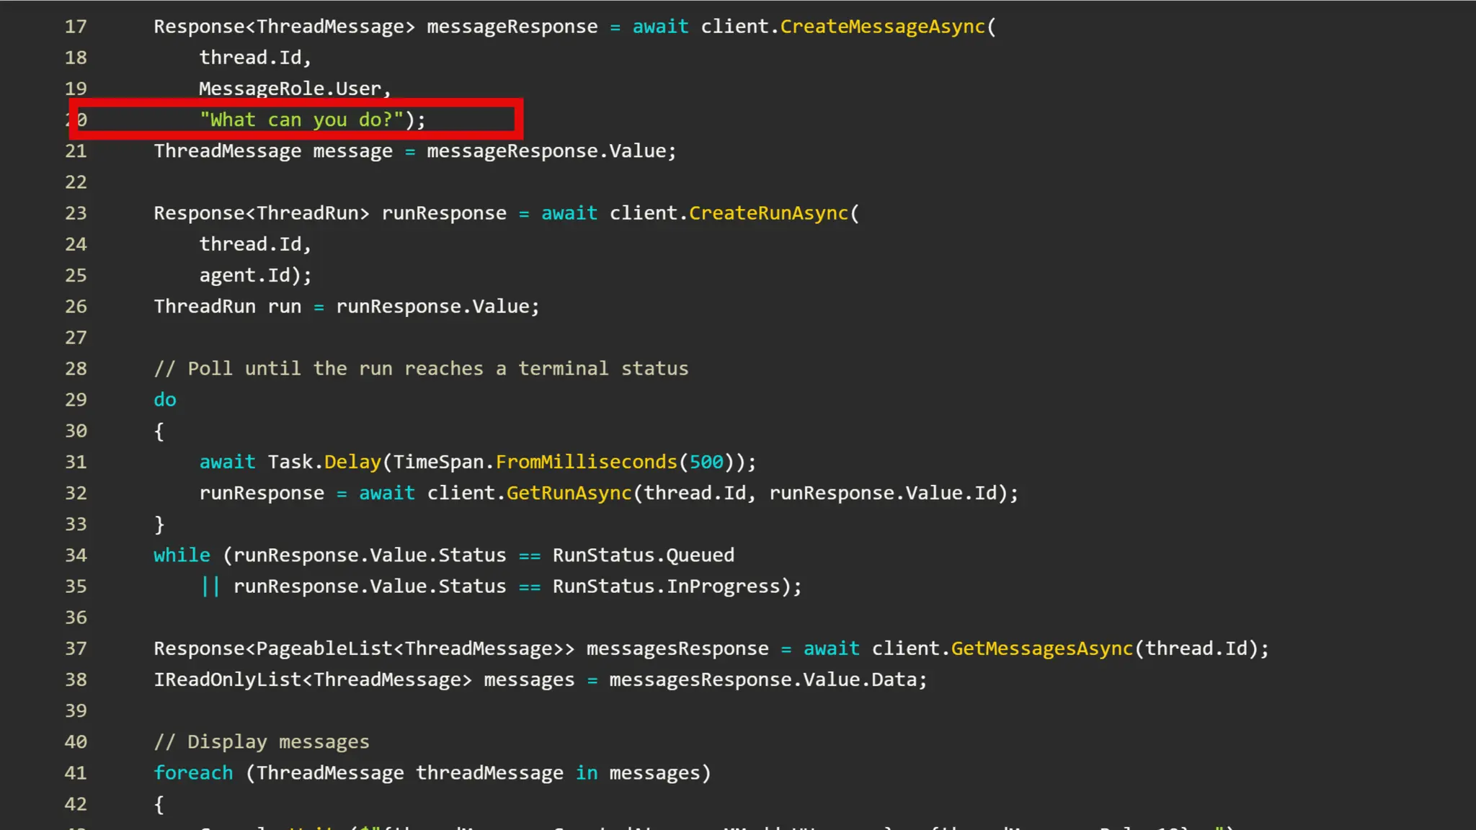Click the poll until terminal status comment
1476x830 pixels.
[x=421, y=369]
